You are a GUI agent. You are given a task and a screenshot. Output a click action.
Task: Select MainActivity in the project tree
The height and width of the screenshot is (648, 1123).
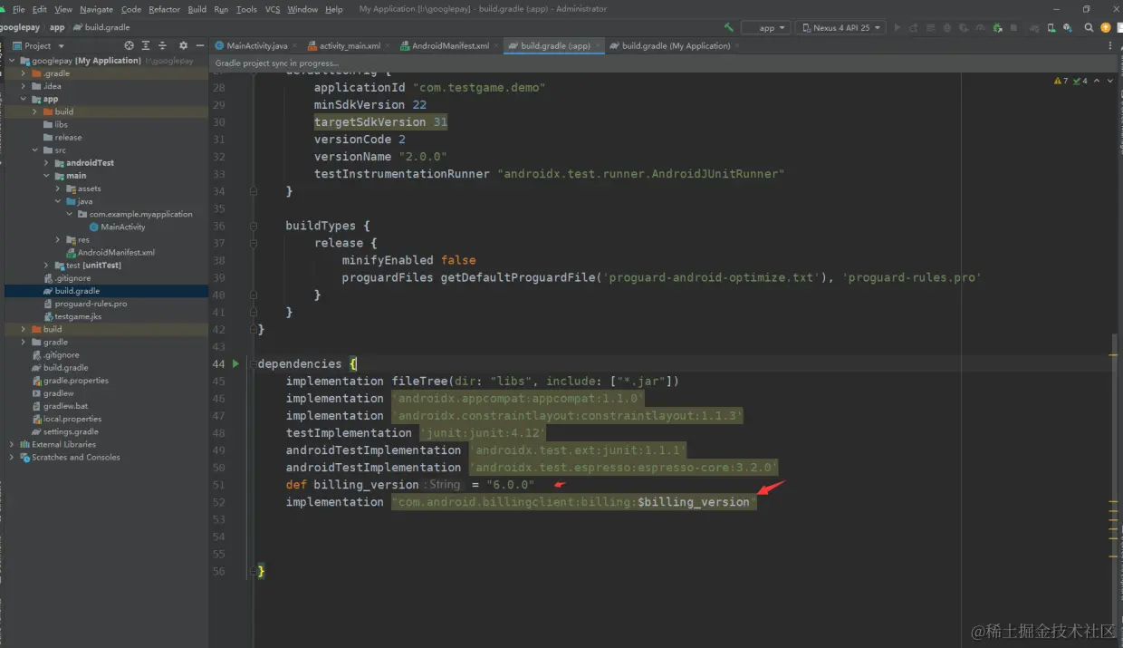[x=123, y=227]
